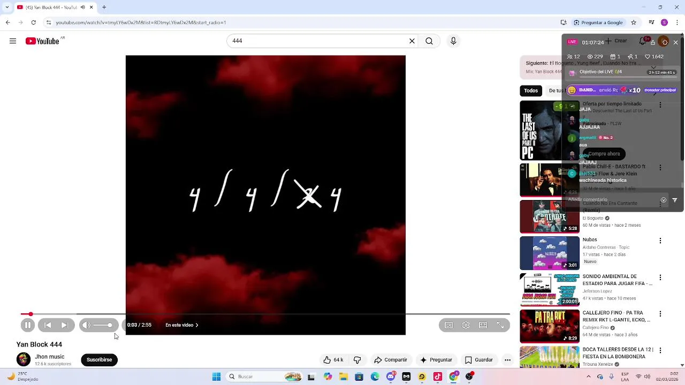Open options for Callejero Fino remix video
This screenshot has height=385, width=685.
coord(660,314)
